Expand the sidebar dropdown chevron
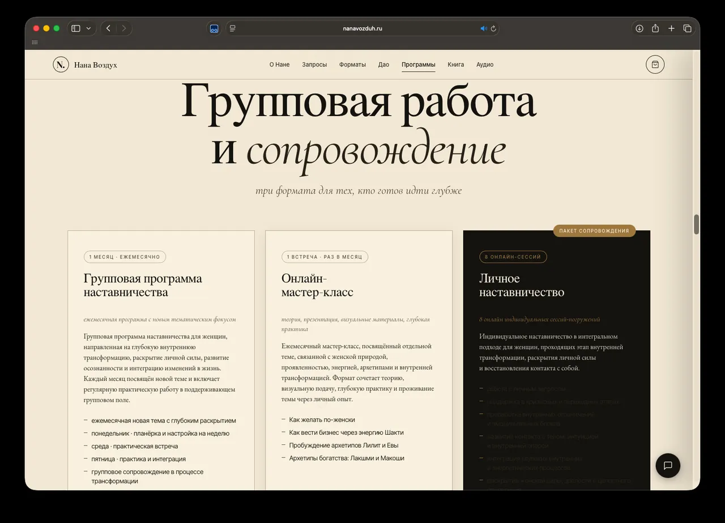 click(88, 28)
